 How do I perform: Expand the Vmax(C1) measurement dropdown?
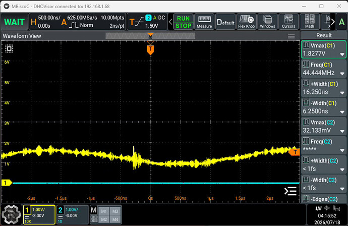point(342,54)
